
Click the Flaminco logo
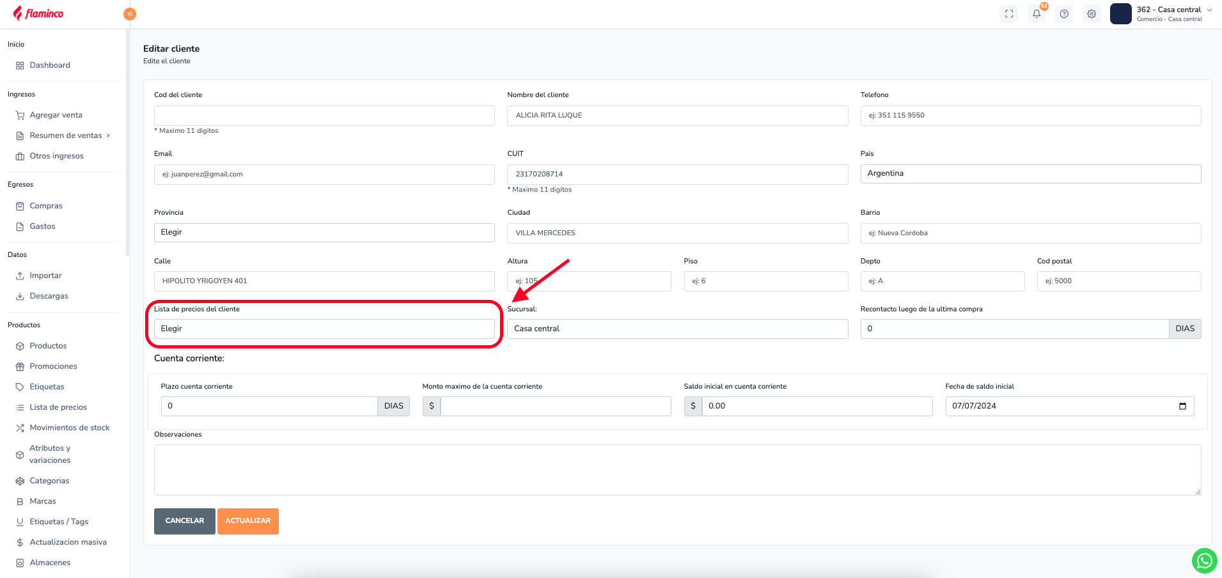[38, 13]
